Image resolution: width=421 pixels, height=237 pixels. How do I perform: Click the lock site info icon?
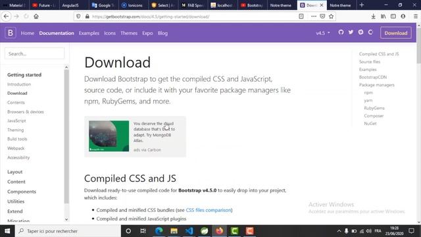(x=87, y=16)
